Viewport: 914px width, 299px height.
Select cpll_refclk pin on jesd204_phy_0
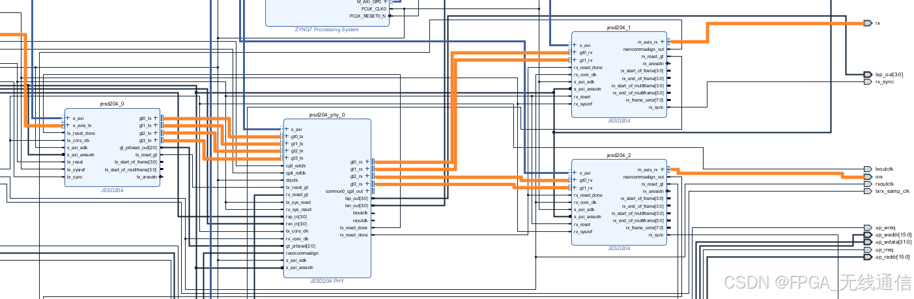coord(296,165)
